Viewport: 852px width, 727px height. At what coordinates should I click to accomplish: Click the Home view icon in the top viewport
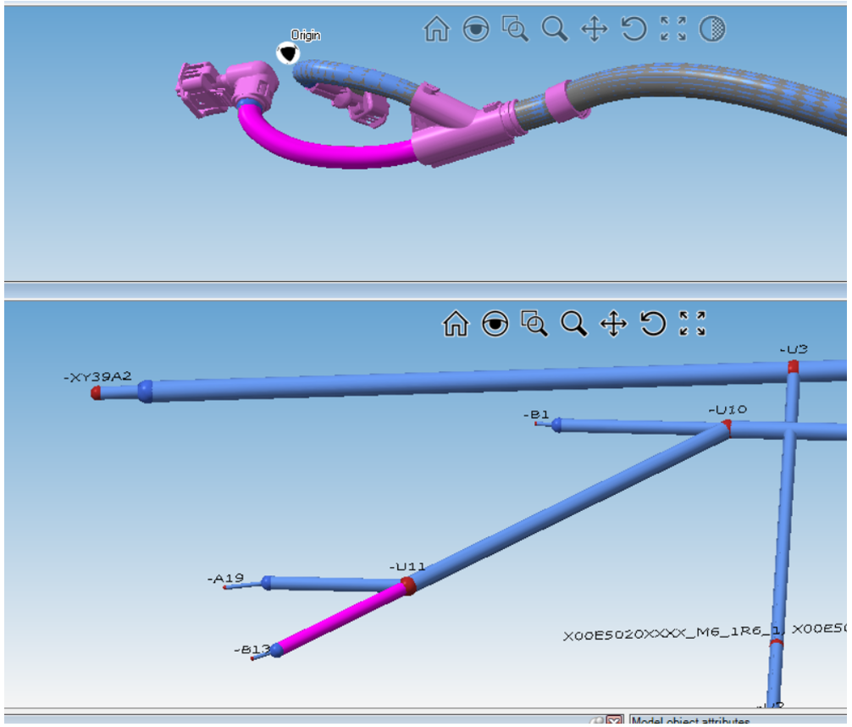(x=439, y=29)
